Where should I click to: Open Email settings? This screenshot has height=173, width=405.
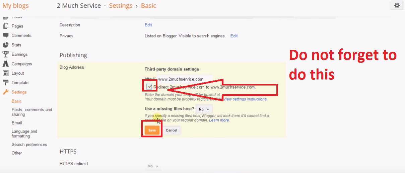coord(17,123)
